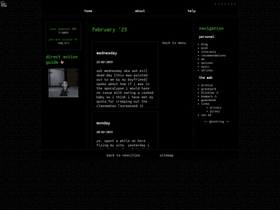Open the direct action guide link
This screenshot has height=210, width=280.
[x=62, y=60]
